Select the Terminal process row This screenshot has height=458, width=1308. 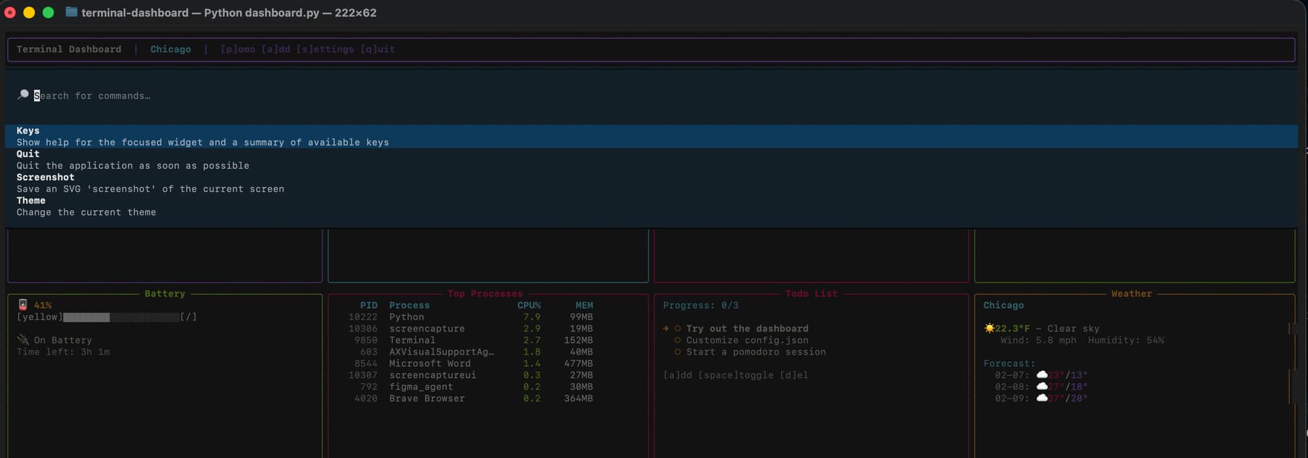click(470, 340)
